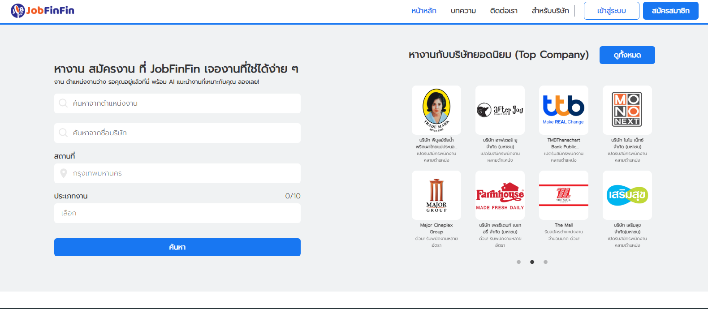Select the เสริมสุข company logo
The width and height of the screenshot is (708, 309).
627,195
